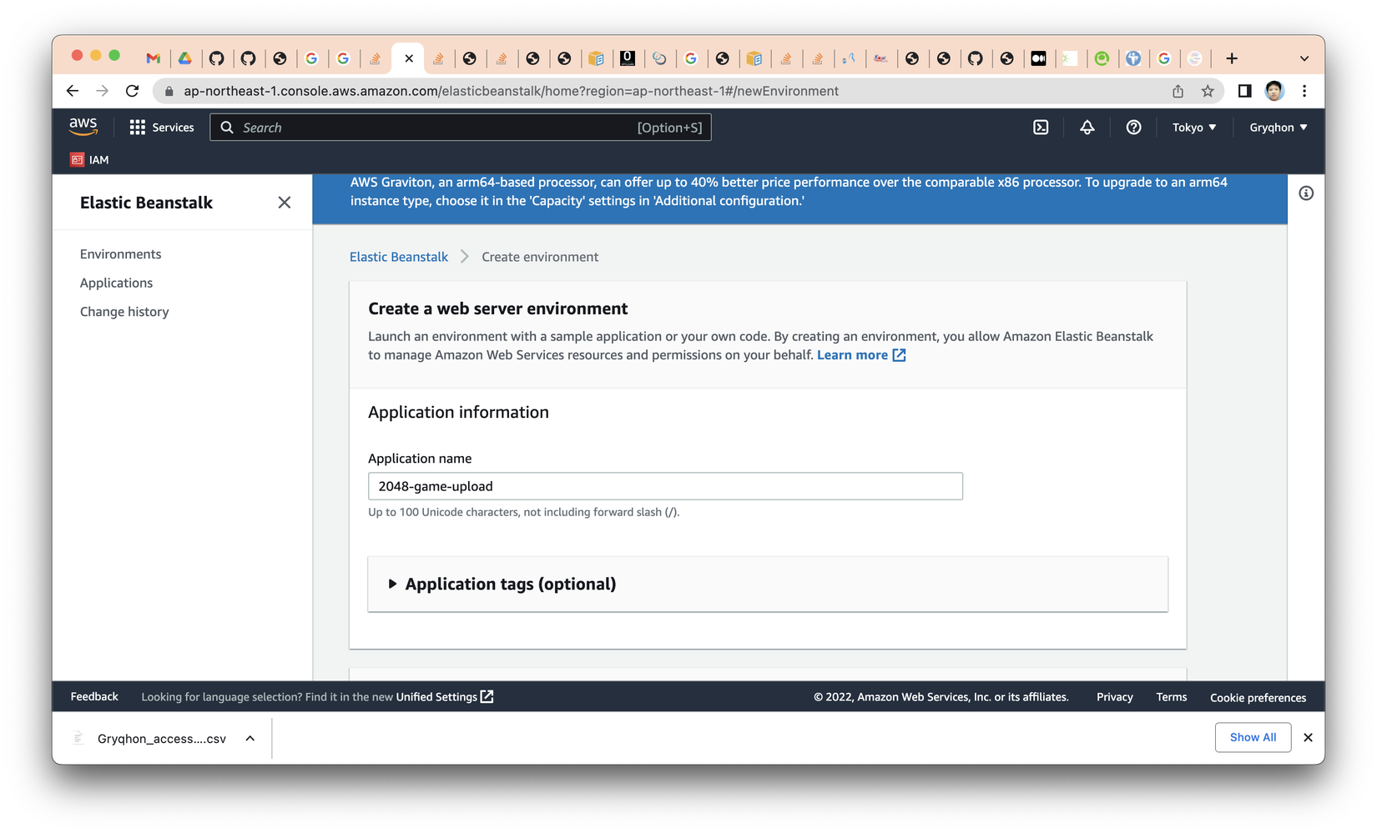Bookmark this page with the star icon

pyautogui.click(x=1208, y=91)
